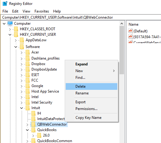The image size is (161, 143).
Task: Click the {9317A594-7A41 value's ab icon
Action: pyautogui.click(x=130, y=37)
